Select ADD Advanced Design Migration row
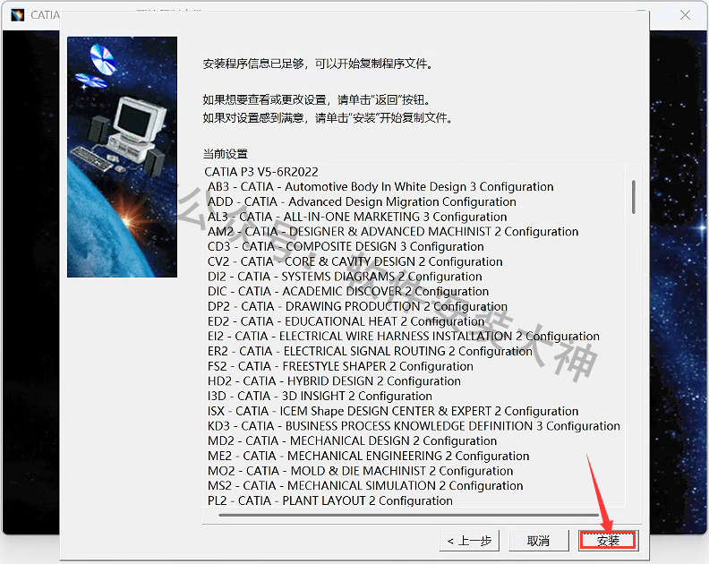 pyautogui.click(x=362, y=201)
